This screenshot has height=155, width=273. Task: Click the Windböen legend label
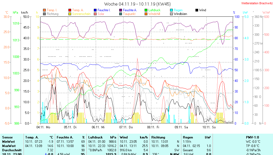coord(180,14)
